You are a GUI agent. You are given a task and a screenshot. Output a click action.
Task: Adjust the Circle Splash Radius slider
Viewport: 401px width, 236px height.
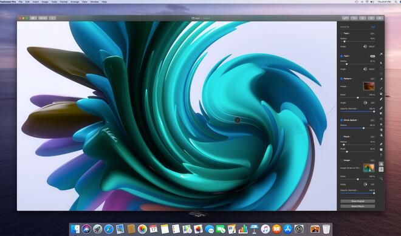[358, 128]
